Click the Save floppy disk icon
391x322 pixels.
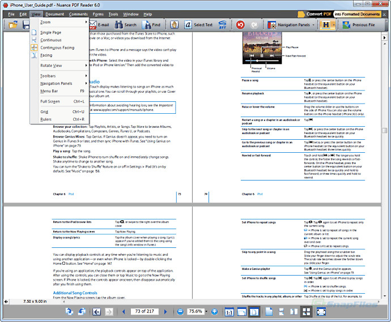coord(25,25)
